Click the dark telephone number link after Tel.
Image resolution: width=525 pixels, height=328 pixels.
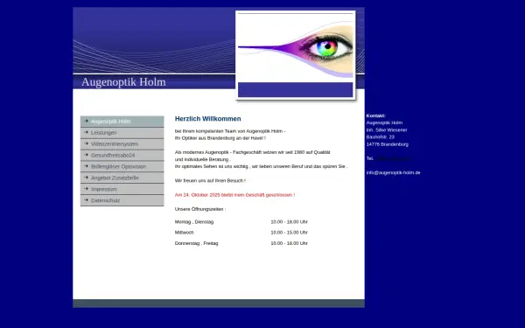[393, 158]
